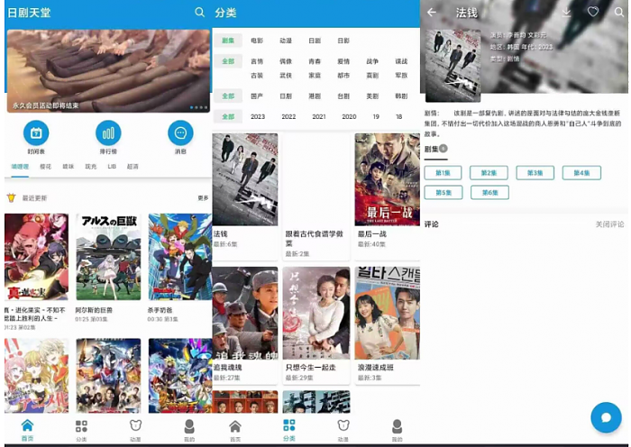Open the 最后一战 poster thumbnail
631x447 pixels.
coord(387,179)
